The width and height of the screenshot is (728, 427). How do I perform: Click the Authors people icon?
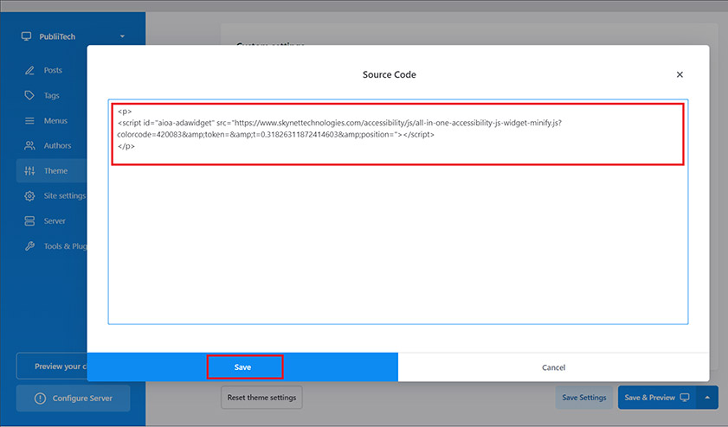pyautogui.click(x=29, y=145)
